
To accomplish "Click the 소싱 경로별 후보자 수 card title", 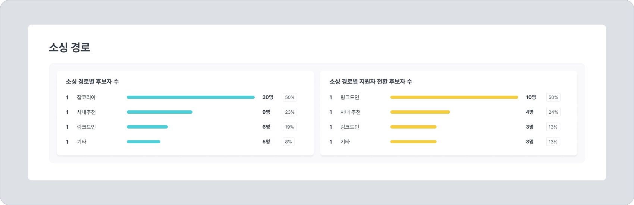I will coord(92,82).
